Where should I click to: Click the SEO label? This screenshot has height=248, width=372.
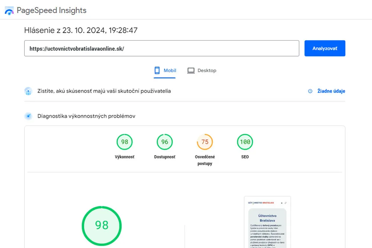245,157
